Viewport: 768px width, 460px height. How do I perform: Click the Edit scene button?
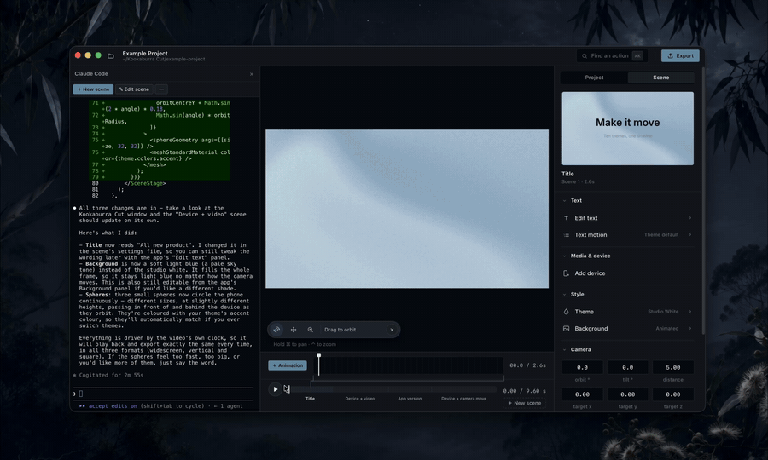(x=134, y=89)
